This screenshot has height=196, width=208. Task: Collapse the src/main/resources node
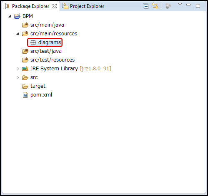coord(18,34)
